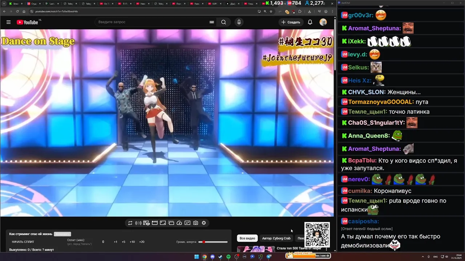Click chat message точно латинка
Viewport: 465px width, 261px height.
pyautogui.click(x=409, y=112)
